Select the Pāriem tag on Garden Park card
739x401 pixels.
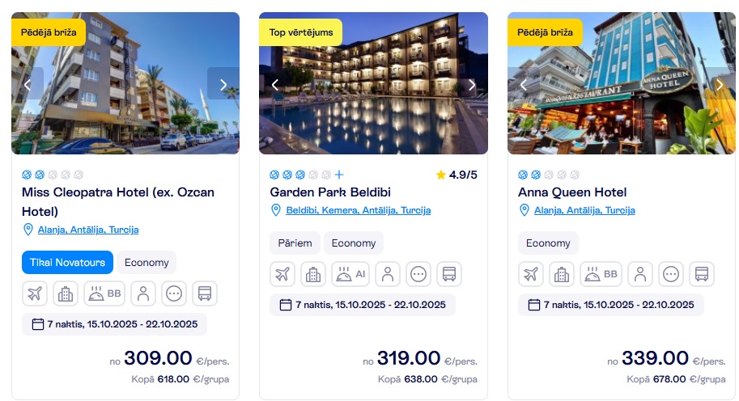coord(295,243)
